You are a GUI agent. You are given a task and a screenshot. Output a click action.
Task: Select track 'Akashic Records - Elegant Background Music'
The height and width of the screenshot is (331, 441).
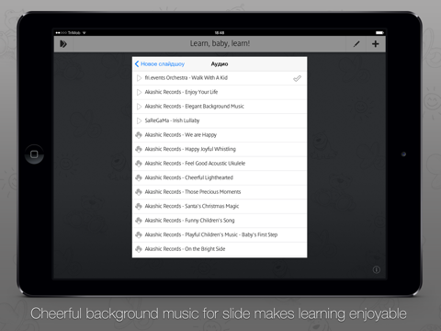pyautogui.click(x=220, y=107)
